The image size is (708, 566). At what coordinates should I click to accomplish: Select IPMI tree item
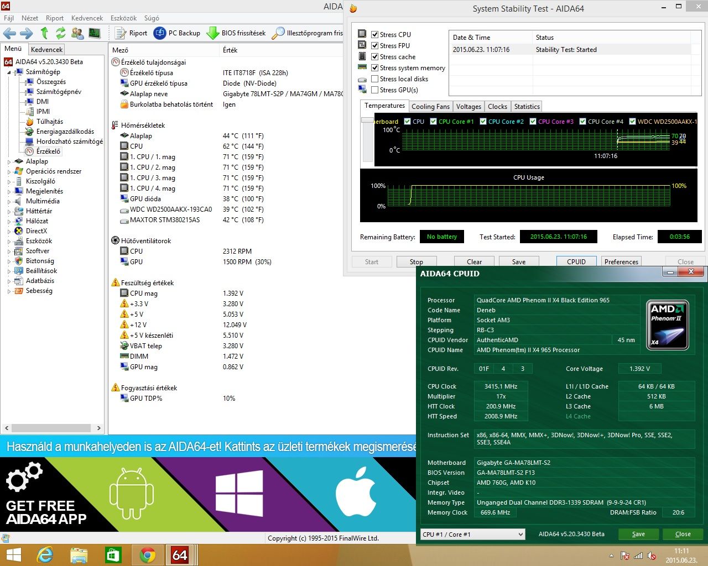pyautogui.click(x=43, y=112)
